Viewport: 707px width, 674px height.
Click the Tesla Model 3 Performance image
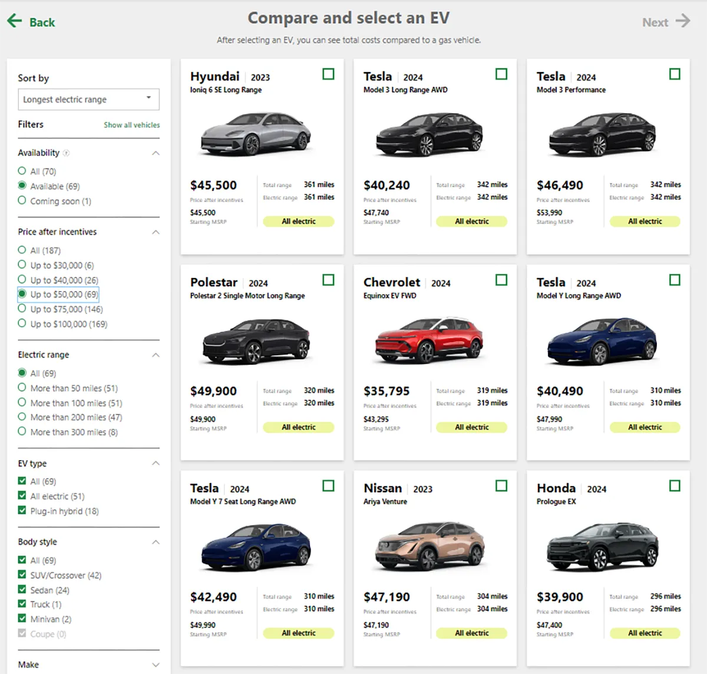602,134
